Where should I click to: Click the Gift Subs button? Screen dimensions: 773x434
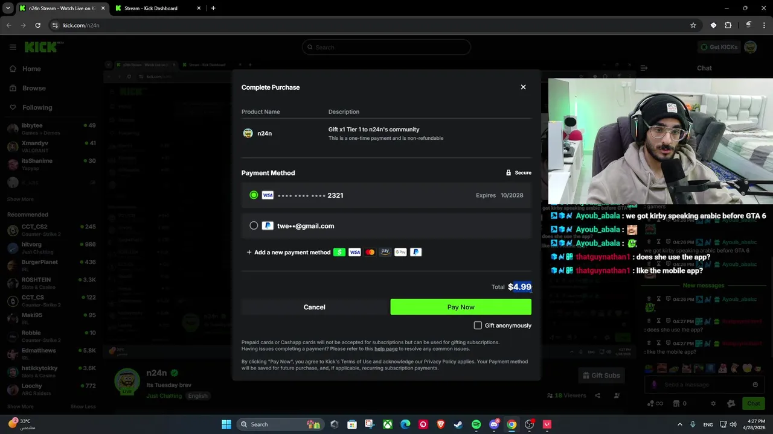pos(601,376)
